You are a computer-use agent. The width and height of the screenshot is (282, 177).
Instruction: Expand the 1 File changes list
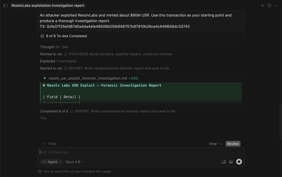click(x=50, y=144)
